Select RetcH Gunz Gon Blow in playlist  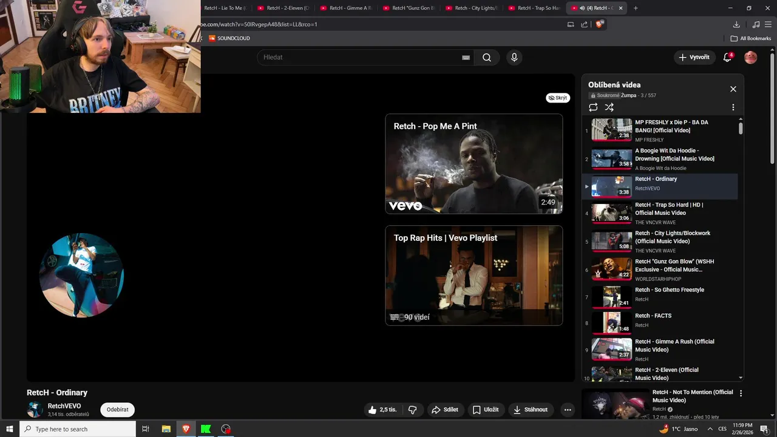[x=662, y=270]
